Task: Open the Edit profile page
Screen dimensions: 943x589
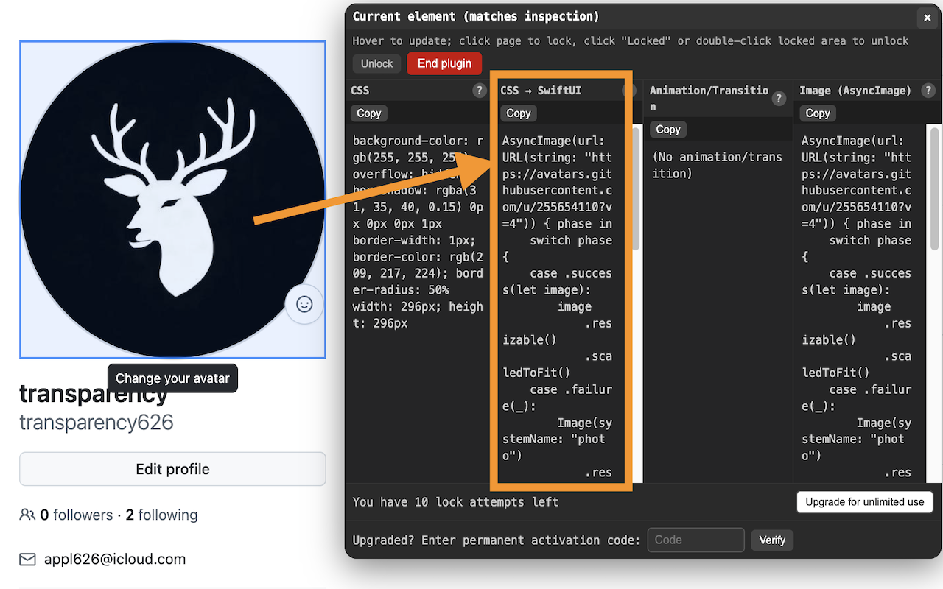Action: click(172, 468)
